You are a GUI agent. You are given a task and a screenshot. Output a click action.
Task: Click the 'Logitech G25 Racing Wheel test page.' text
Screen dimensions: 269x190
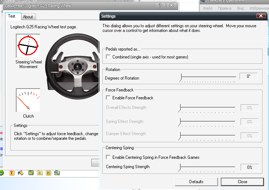coord(43,27)
